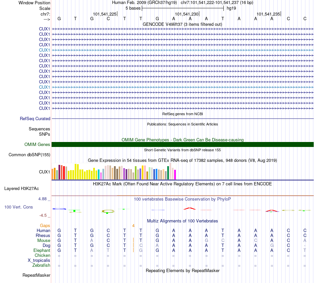
Task: Click the Human Feb. 2009 (GRCh37/hg19) assembly text
Action: [144, 3]
